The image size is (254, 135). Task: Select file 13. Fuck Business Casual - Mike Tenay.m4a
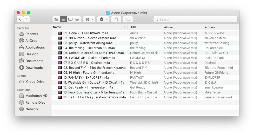coord(94,92)
